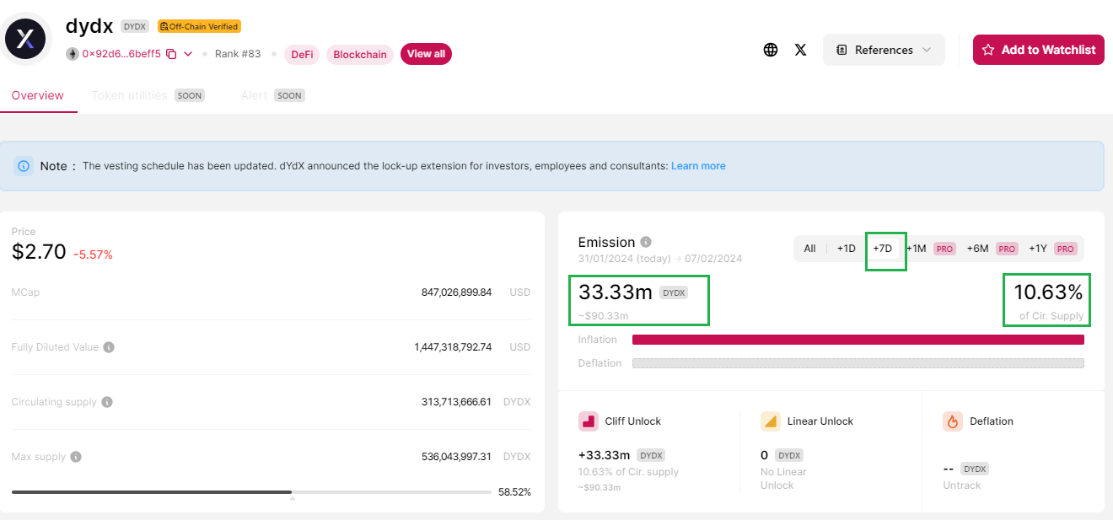Click the Rank #83 label
The height and width of the screenshot is (520, 1113).
click(x=238, y=54)
